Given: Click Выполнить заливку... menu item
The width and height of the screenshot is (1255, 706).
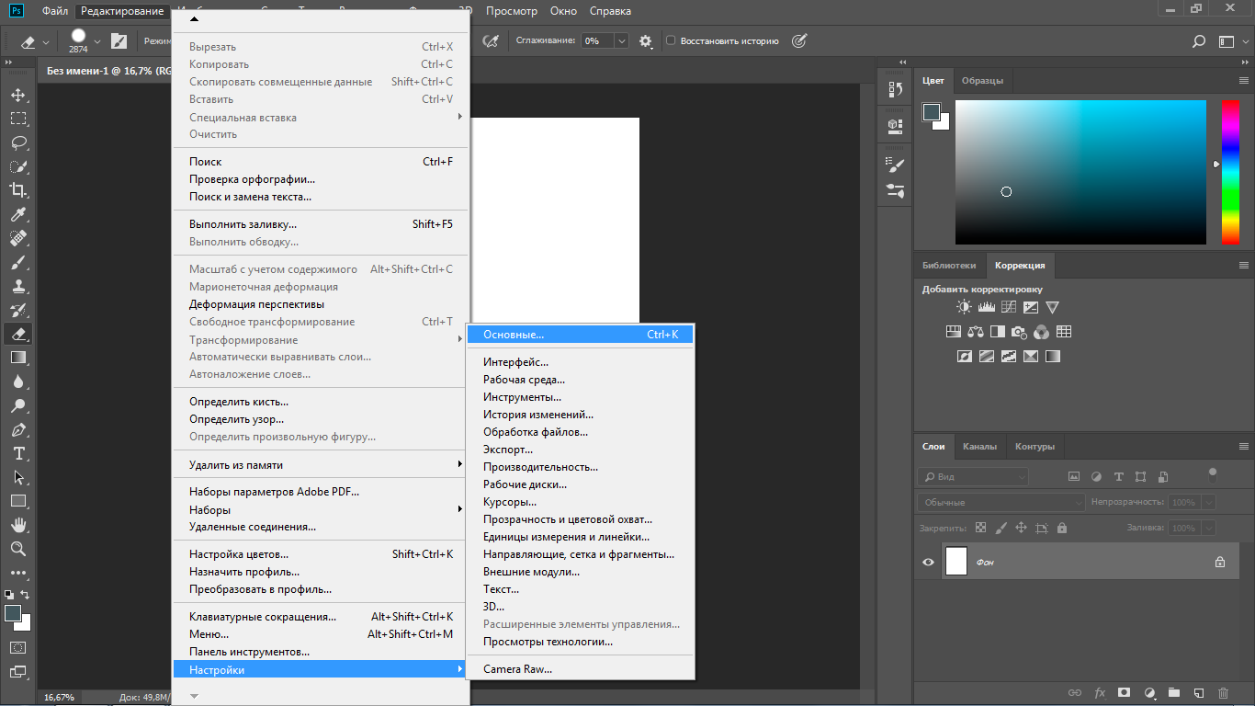Looking at the screenshot, I should point(321,224).
